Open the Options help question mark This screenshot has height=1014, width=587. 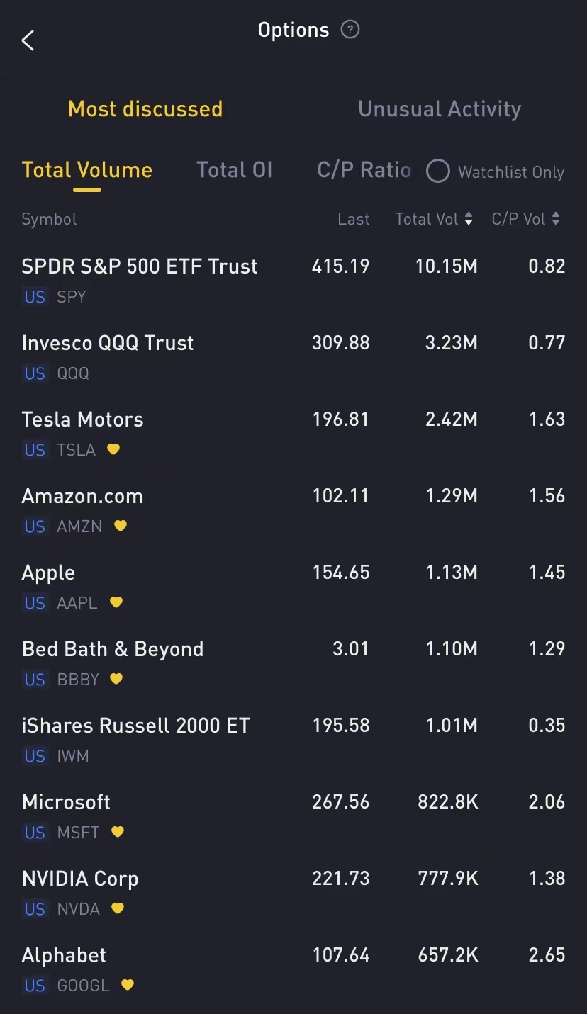[x=350, y=30]
